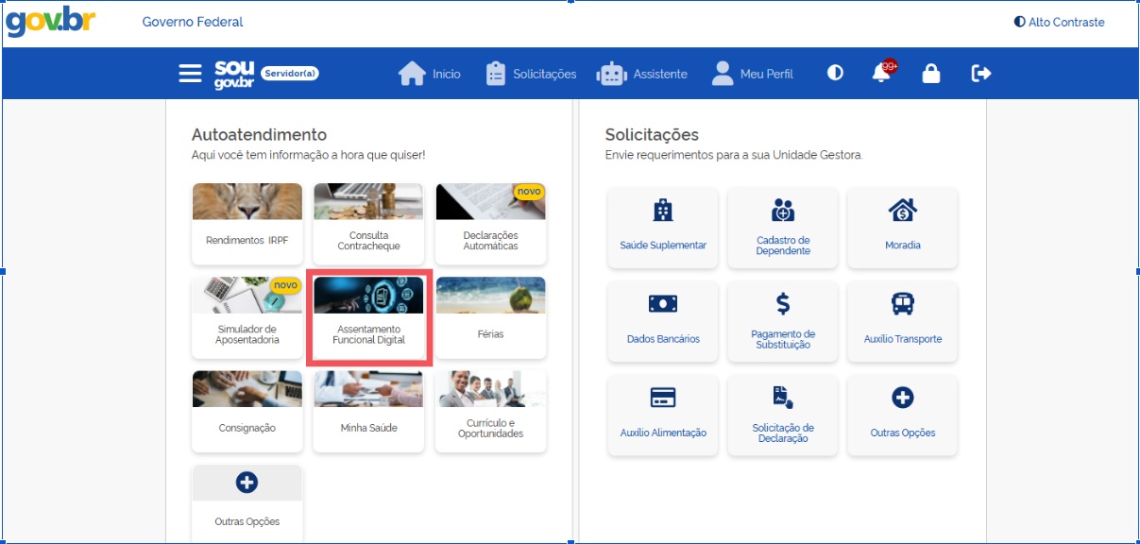This screenshot has width=1140, height=544.
Task: Enable Alto Contraste at top right
Action: pyautogui.click(x=1058, y=22)
